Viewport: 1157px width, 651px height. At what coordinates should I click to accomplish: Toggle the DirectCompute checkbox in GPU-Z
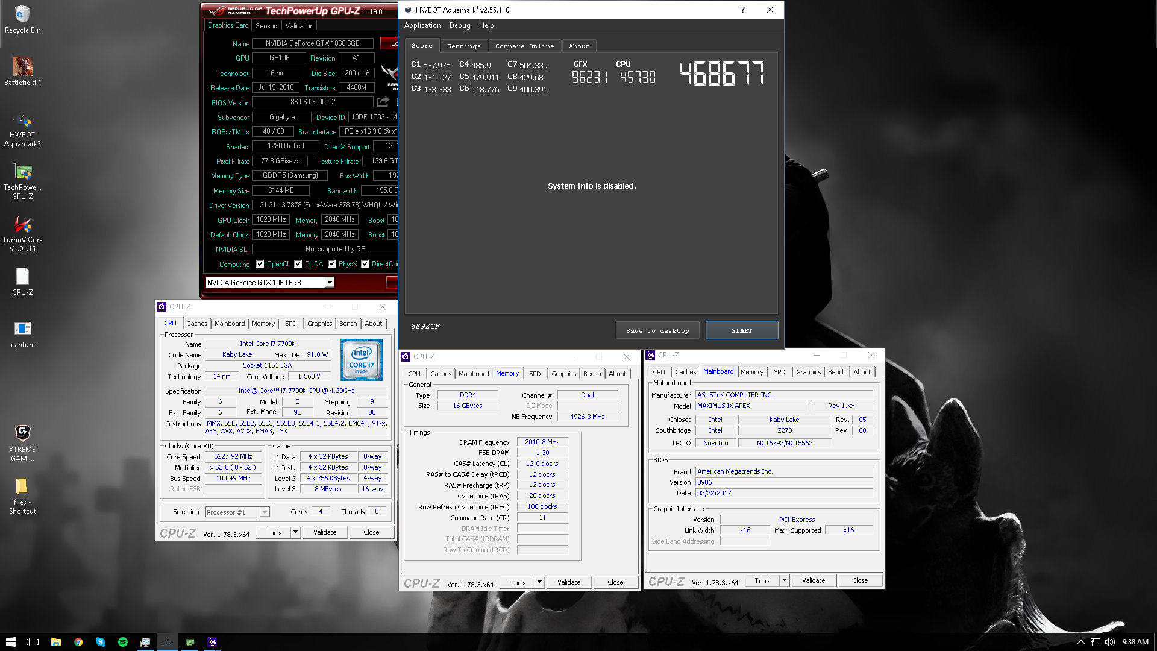point(365,264)
